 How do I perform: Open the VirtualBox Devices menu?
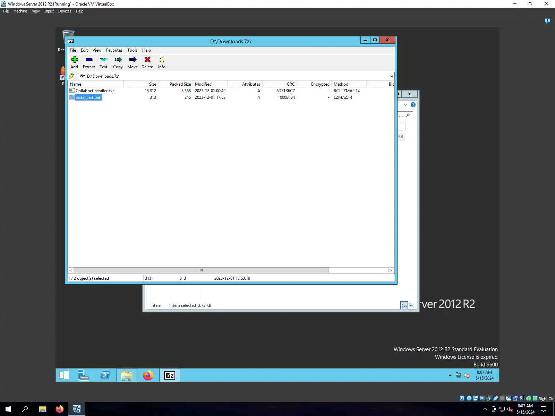(x=65, y=11)
